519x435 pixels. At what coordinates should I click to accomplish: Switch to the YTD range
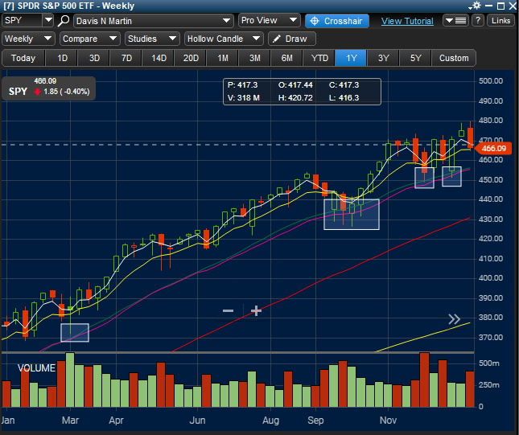(319, 58)
